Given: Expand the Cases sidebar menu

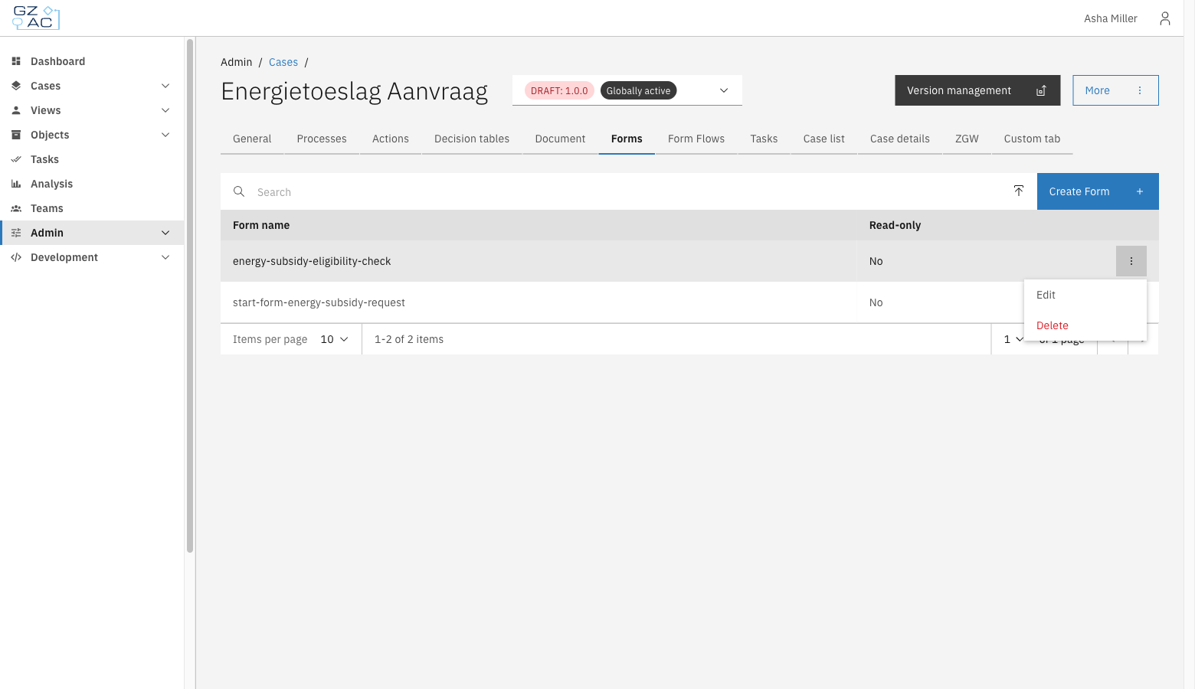Looking at the screenshot, I should click(x=165, y=86).
